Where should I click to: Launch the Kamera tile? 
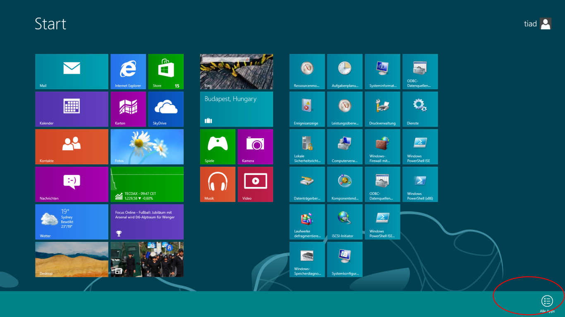point(255,147)
